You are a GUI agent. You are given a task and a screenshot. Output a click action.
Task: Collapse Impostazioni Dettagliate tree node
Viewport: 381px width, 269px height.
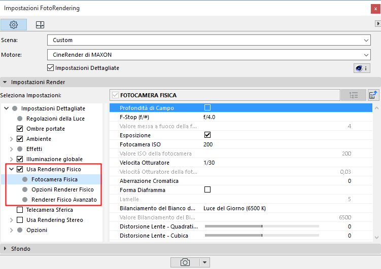pos(6,108)
